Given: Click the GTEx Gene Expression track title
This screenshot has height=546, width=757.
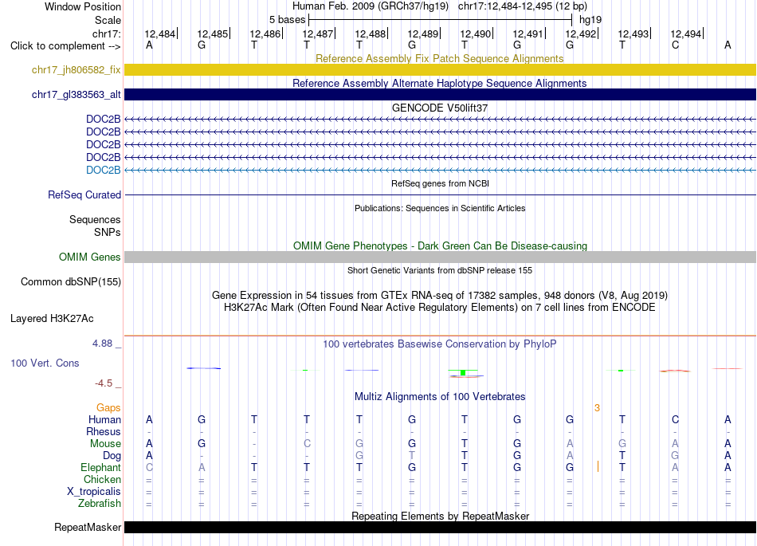Looking at the screenshot, I should tap(440, 295).
